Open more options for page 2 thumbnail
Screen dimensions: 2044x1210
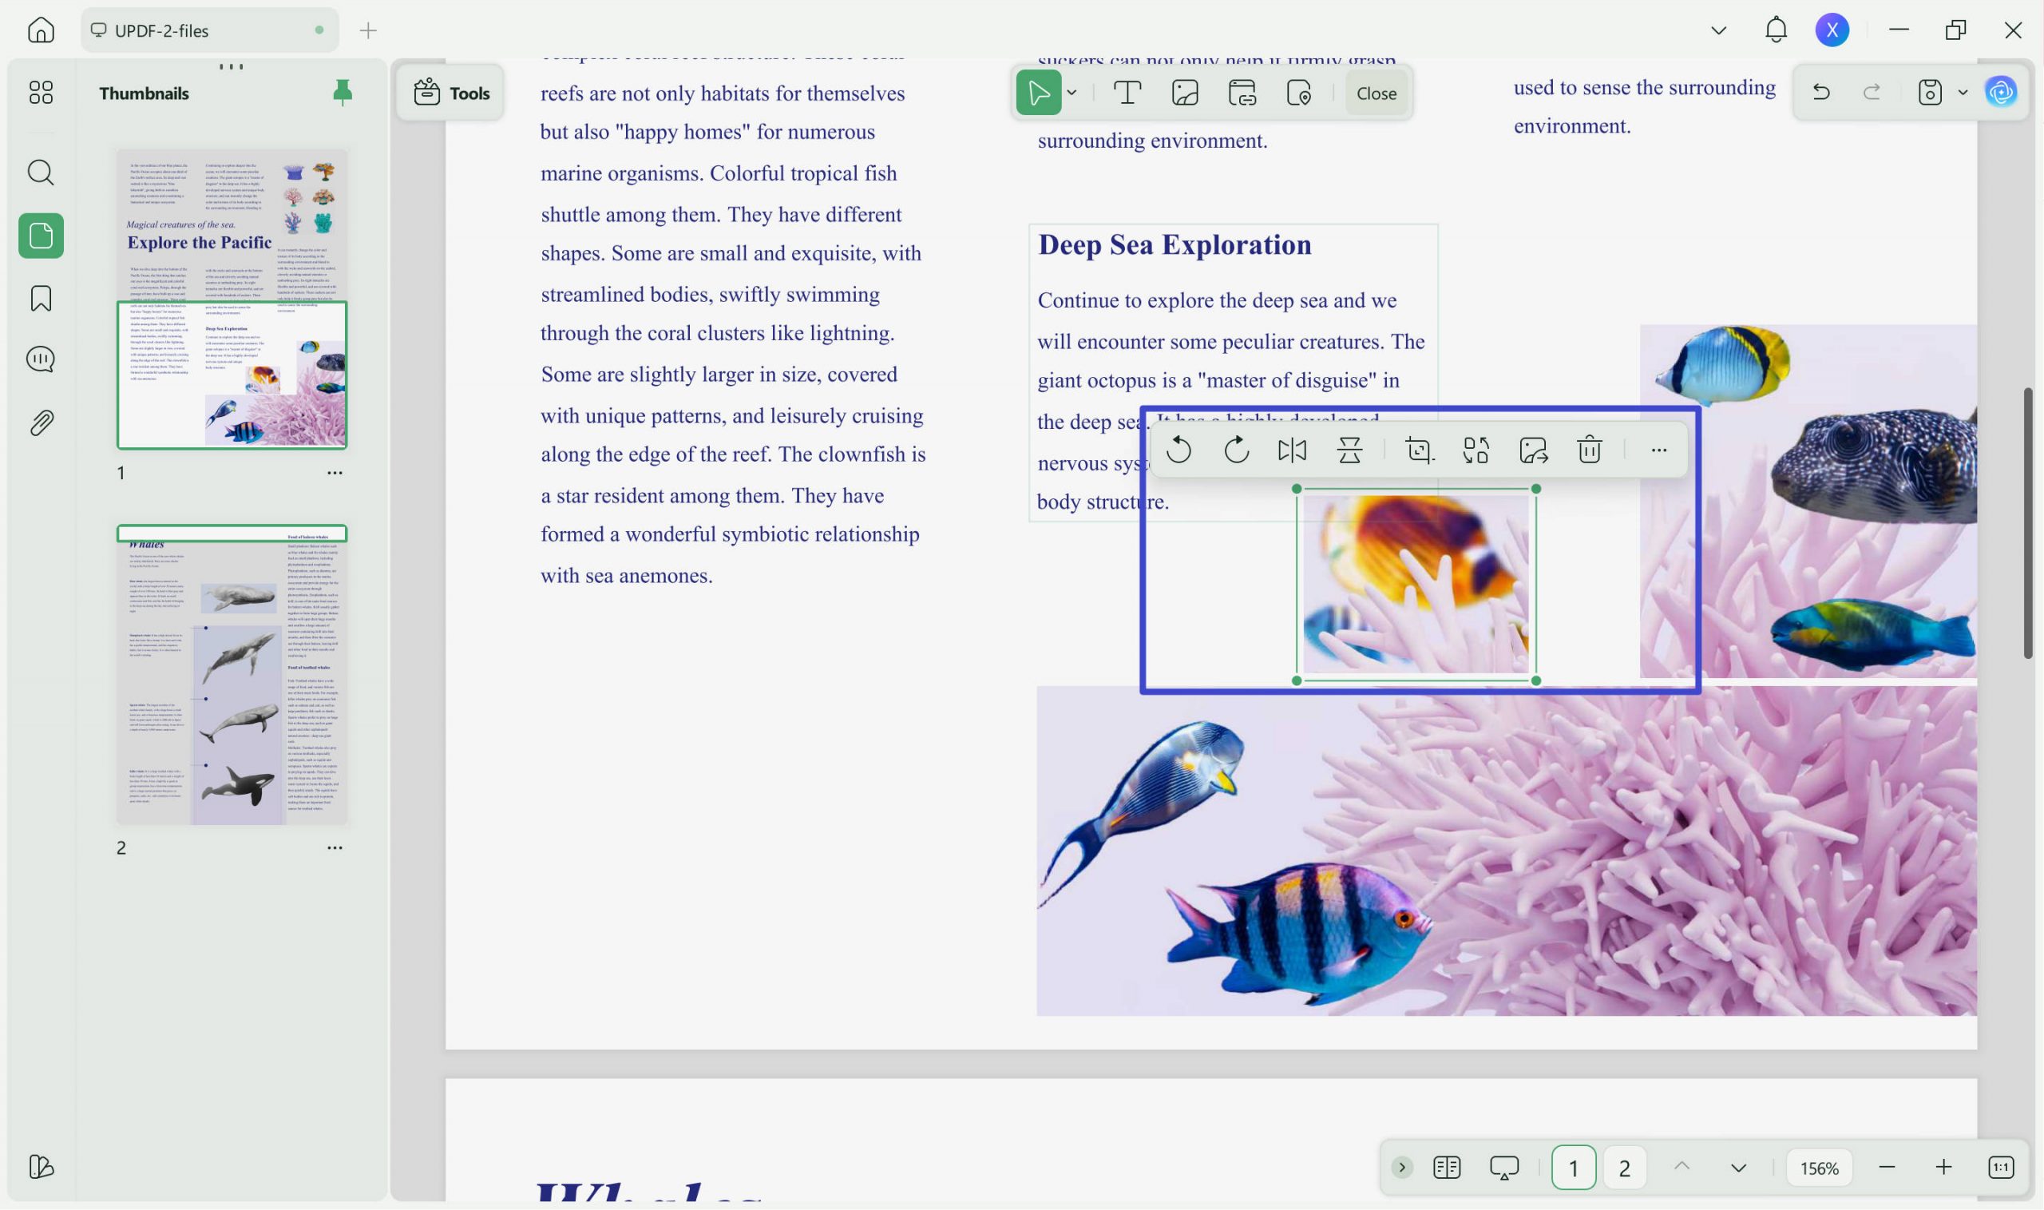tap(335, 848)
